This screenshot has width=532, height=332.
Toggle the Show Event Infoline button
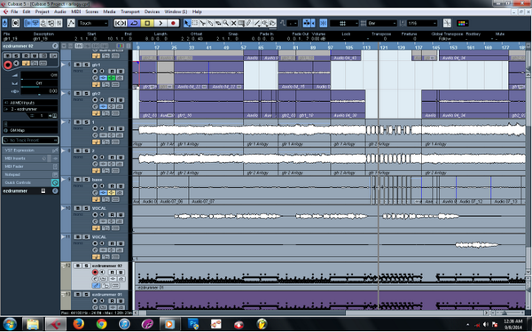pos(35,23)
